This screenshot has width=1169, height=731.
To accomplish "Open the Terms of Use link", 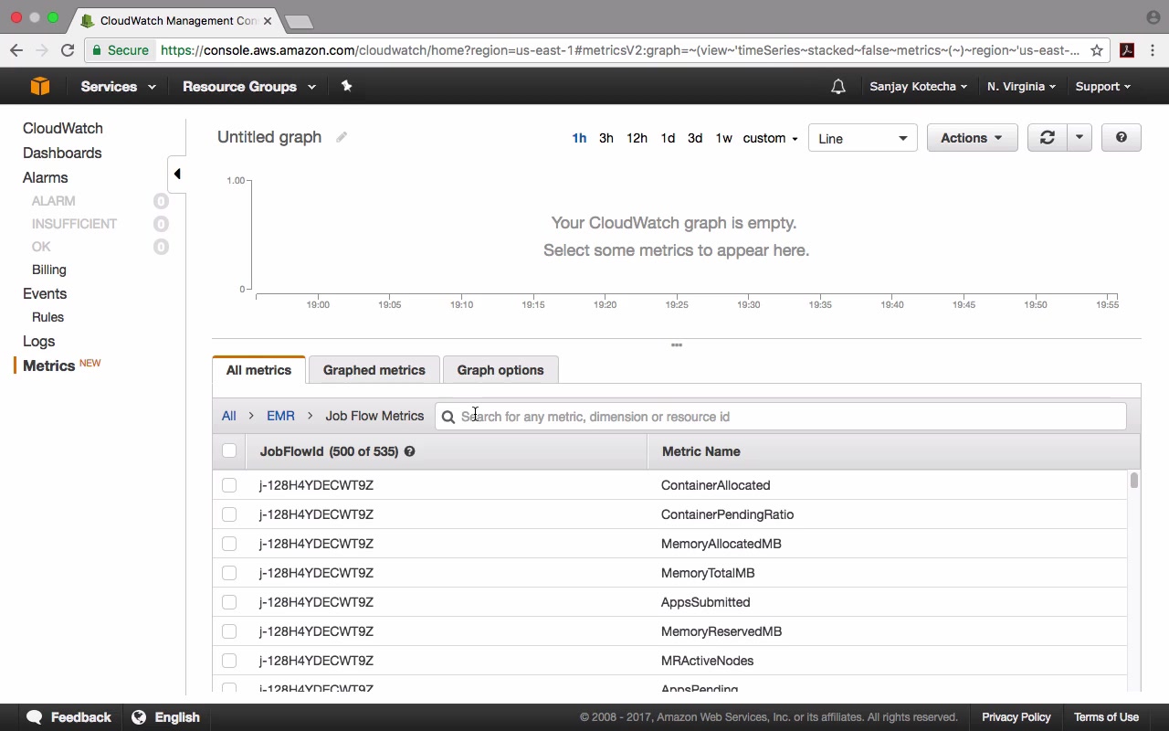I will [x=1106, y=717].
